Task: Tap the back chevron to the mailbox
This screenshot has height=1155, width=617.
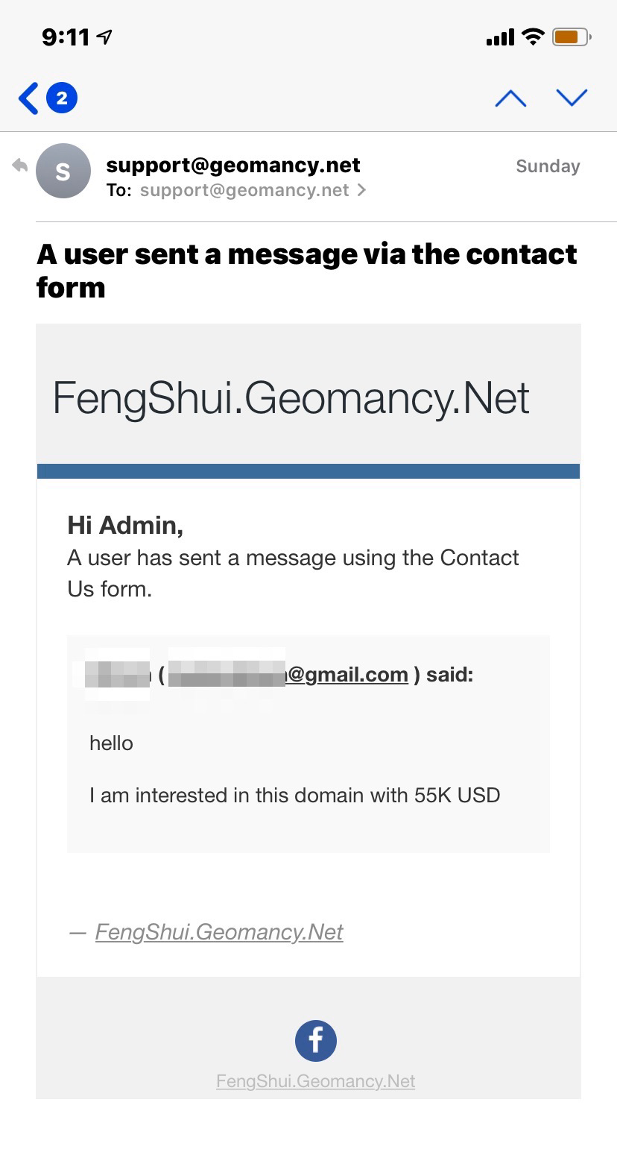Action: tap(28, 98)
